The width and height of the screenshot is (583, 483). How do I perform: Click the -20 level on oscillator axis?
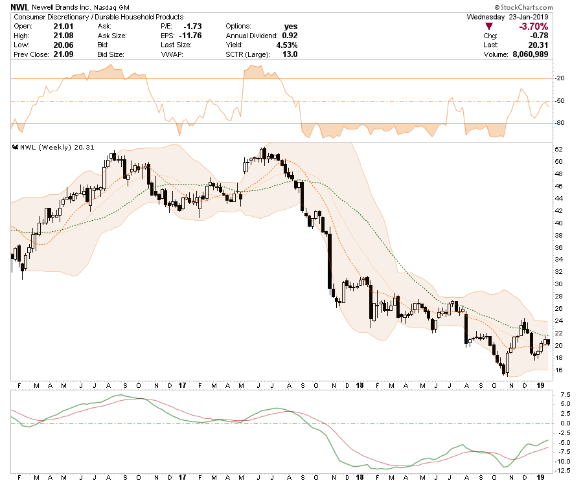[560, 78]
